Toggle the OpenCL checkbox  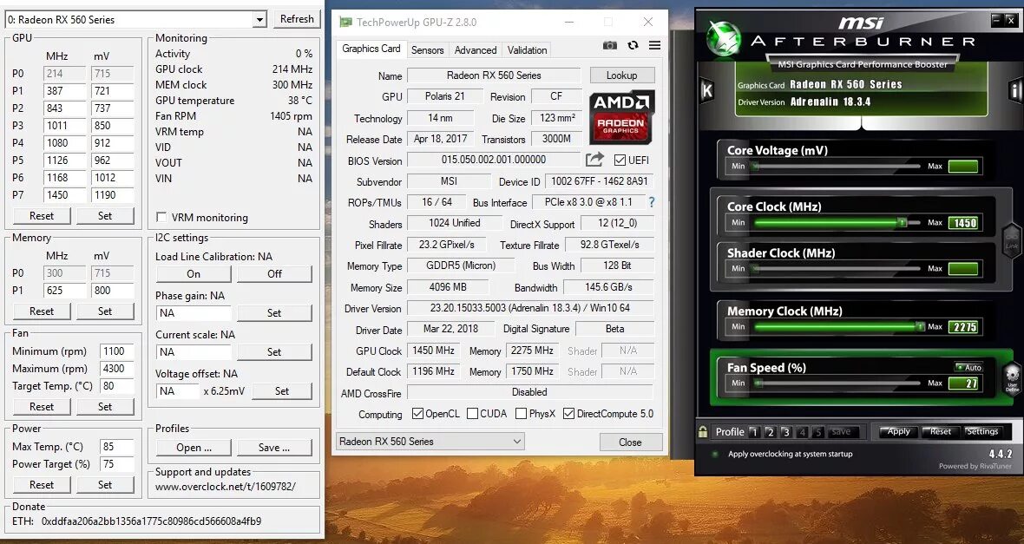point(418,413)
